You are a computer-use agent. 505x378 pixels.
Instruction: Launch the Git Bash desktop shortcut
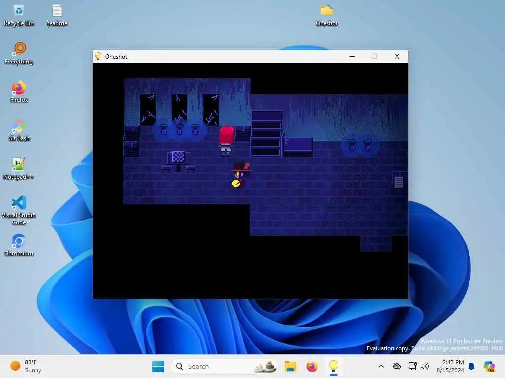(19, 130)
